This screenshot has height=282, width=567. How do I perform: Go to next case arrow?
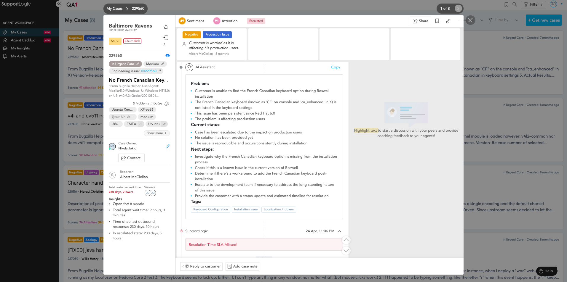pyautogui.click(x=458, y=8)
